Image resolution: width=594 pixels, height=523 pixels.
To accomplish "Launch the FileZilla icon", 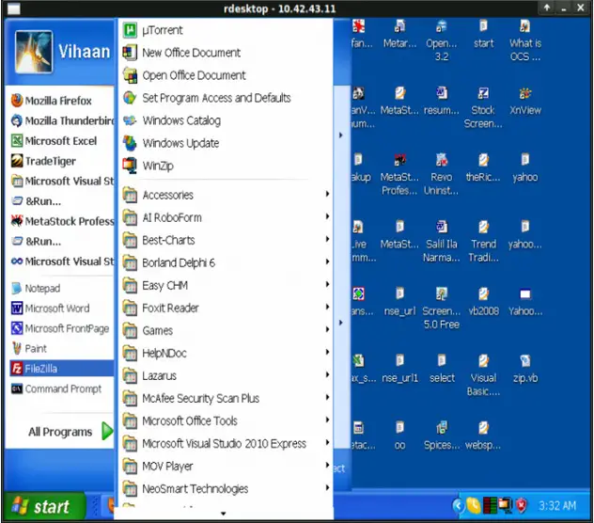I will click(17, 369).
